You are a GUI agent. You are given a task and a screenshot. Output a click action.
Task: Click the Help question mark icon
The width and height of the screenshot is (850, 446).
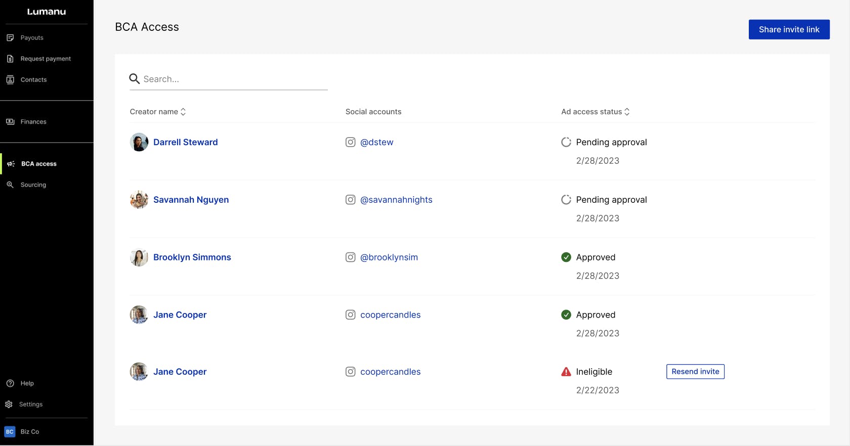pyautogui.click(x=10, y=383)
